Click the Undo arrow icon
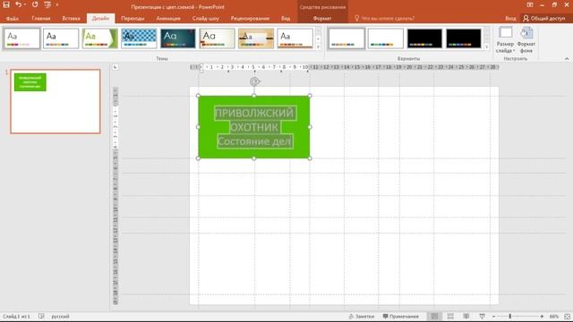This screenshot has width=573, height=322. 18,4
